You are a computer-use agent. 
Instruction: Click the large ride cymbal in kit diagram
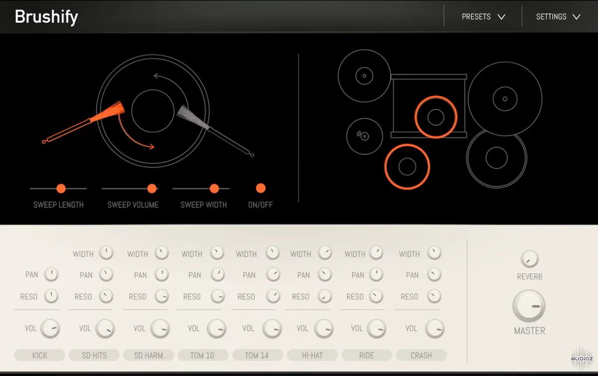coord(504,99)
